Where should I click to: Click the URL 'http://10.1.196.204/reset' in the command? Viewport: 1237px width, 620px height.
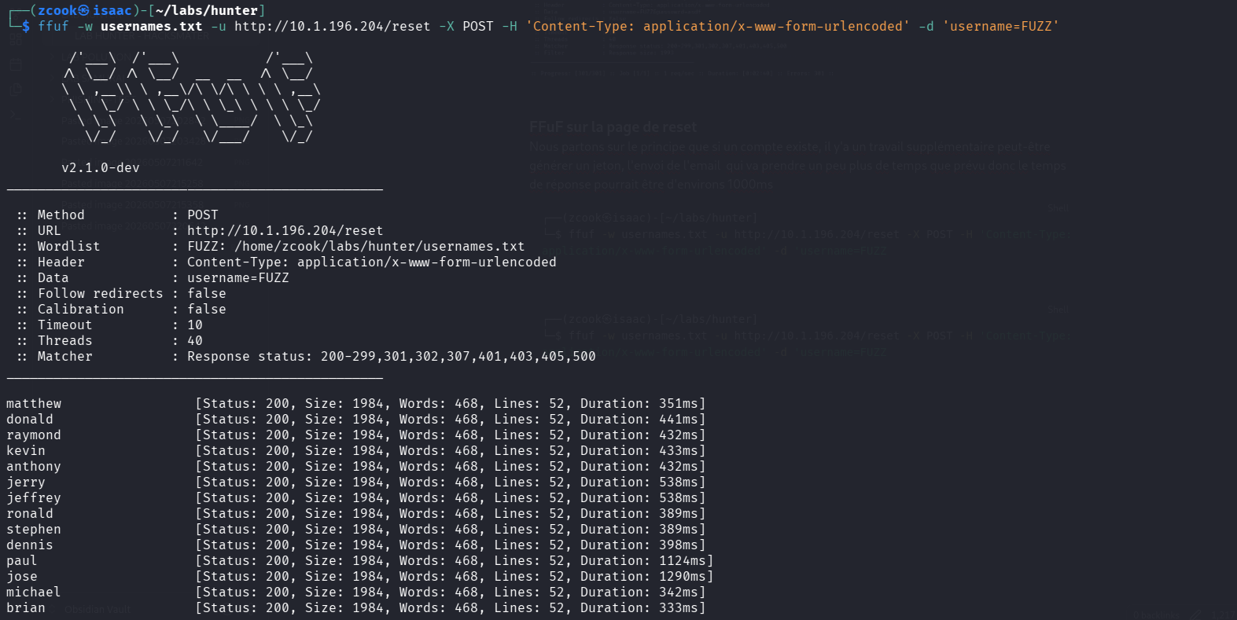point(333,27)
